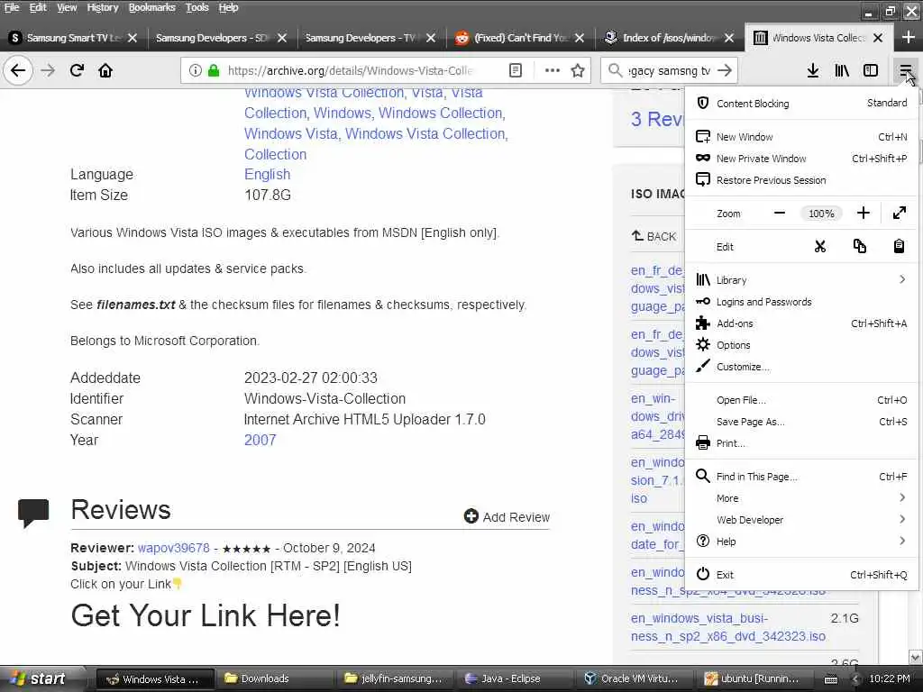Show site information via the info icon

tap(195, 70)
